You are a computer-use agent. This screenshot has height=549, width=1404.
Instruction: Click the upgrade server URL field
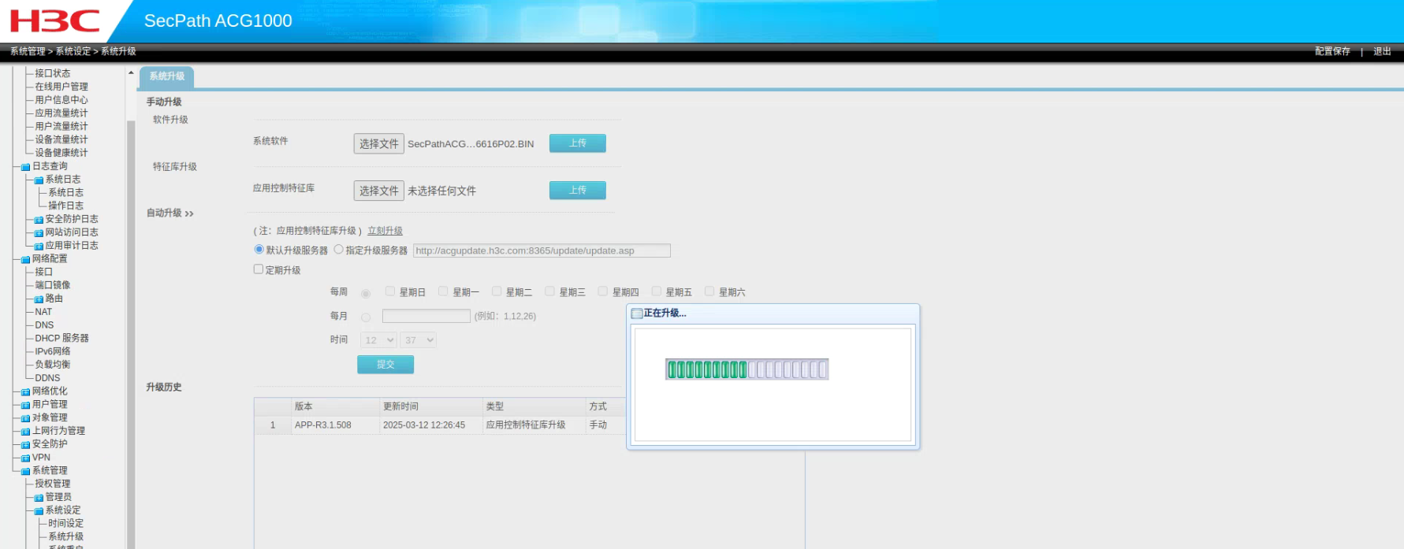pos(542,250)
